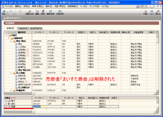Screen dimensions: 163x117
Task: Click the サーチキー1 field of ○○商事
Action: click(39, 107)
